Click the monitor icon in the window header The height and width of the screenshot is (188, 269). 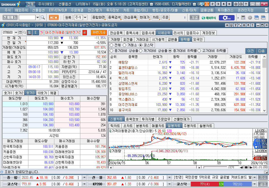(x=231, y=25)
